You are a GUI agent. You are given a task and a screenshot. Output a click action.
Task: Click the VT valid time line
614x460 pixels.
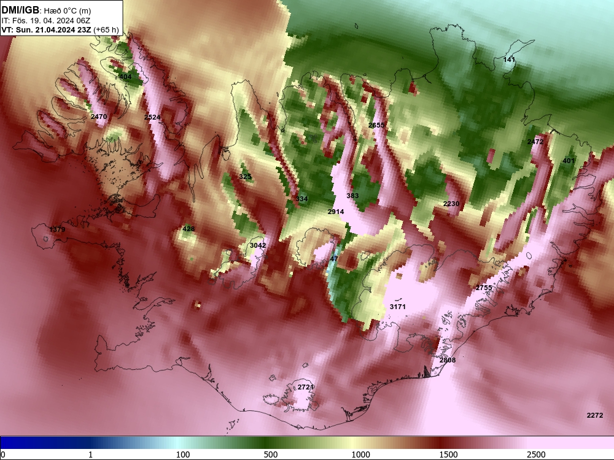click(60, 30)
